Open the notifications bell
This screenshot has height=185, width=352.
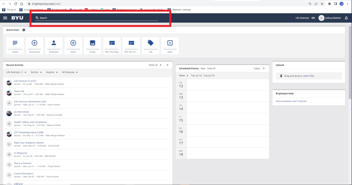346,18
